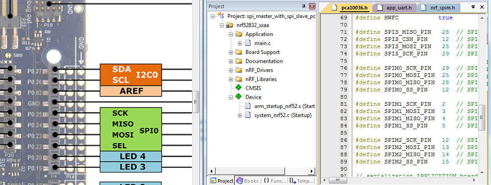The height and width of the screenshot is (185, 491).
Task: Click the green SPI0 block in pinout
Action: 131,130
